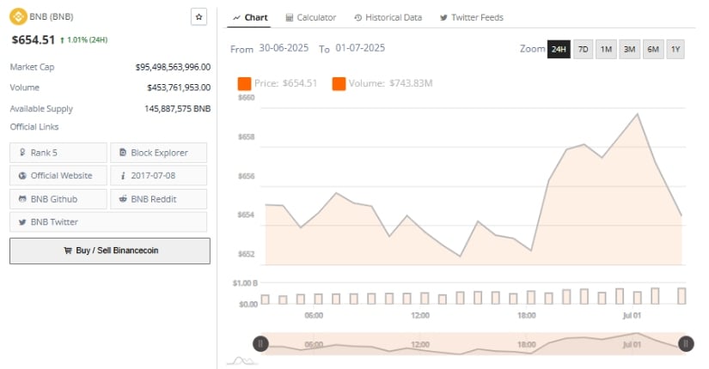This screenshot has height=369, width=709.
Task: Click the volume value $453,761,953.00
Action: (179, 88)
